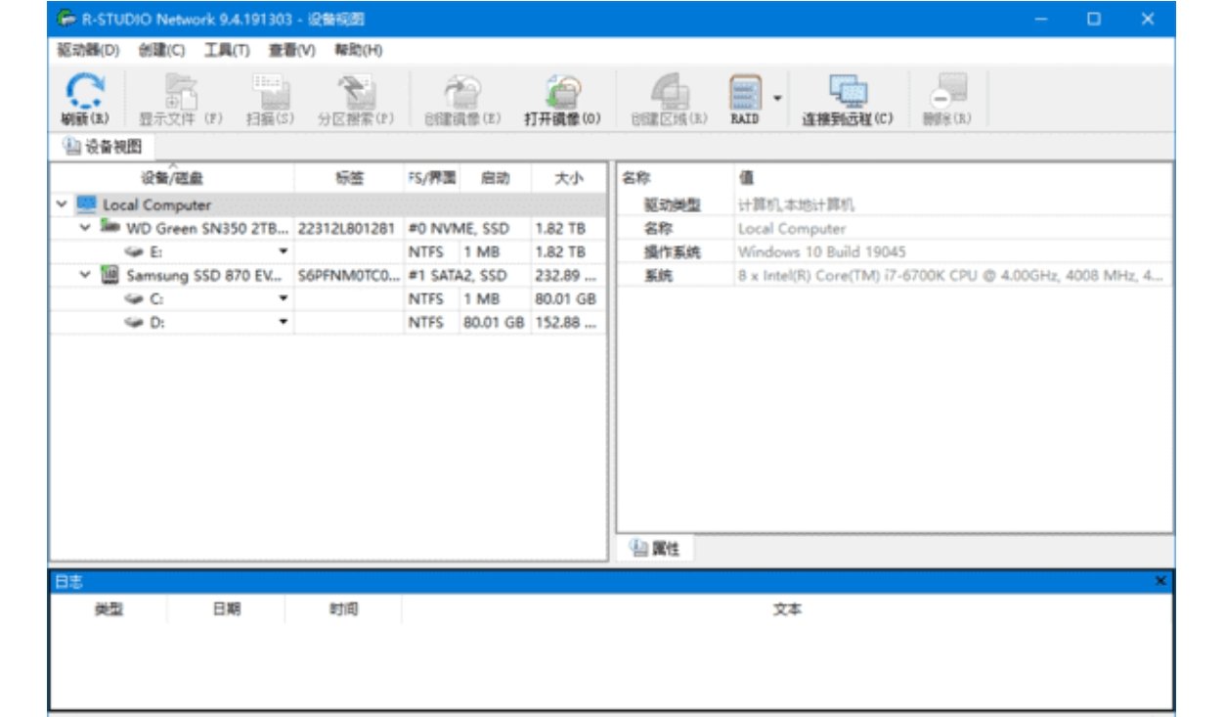This screenshot has height=717, width=1225.
Task: Click the 扫描 (Scan) toolbar icon
Action: (x=270, y=91)
